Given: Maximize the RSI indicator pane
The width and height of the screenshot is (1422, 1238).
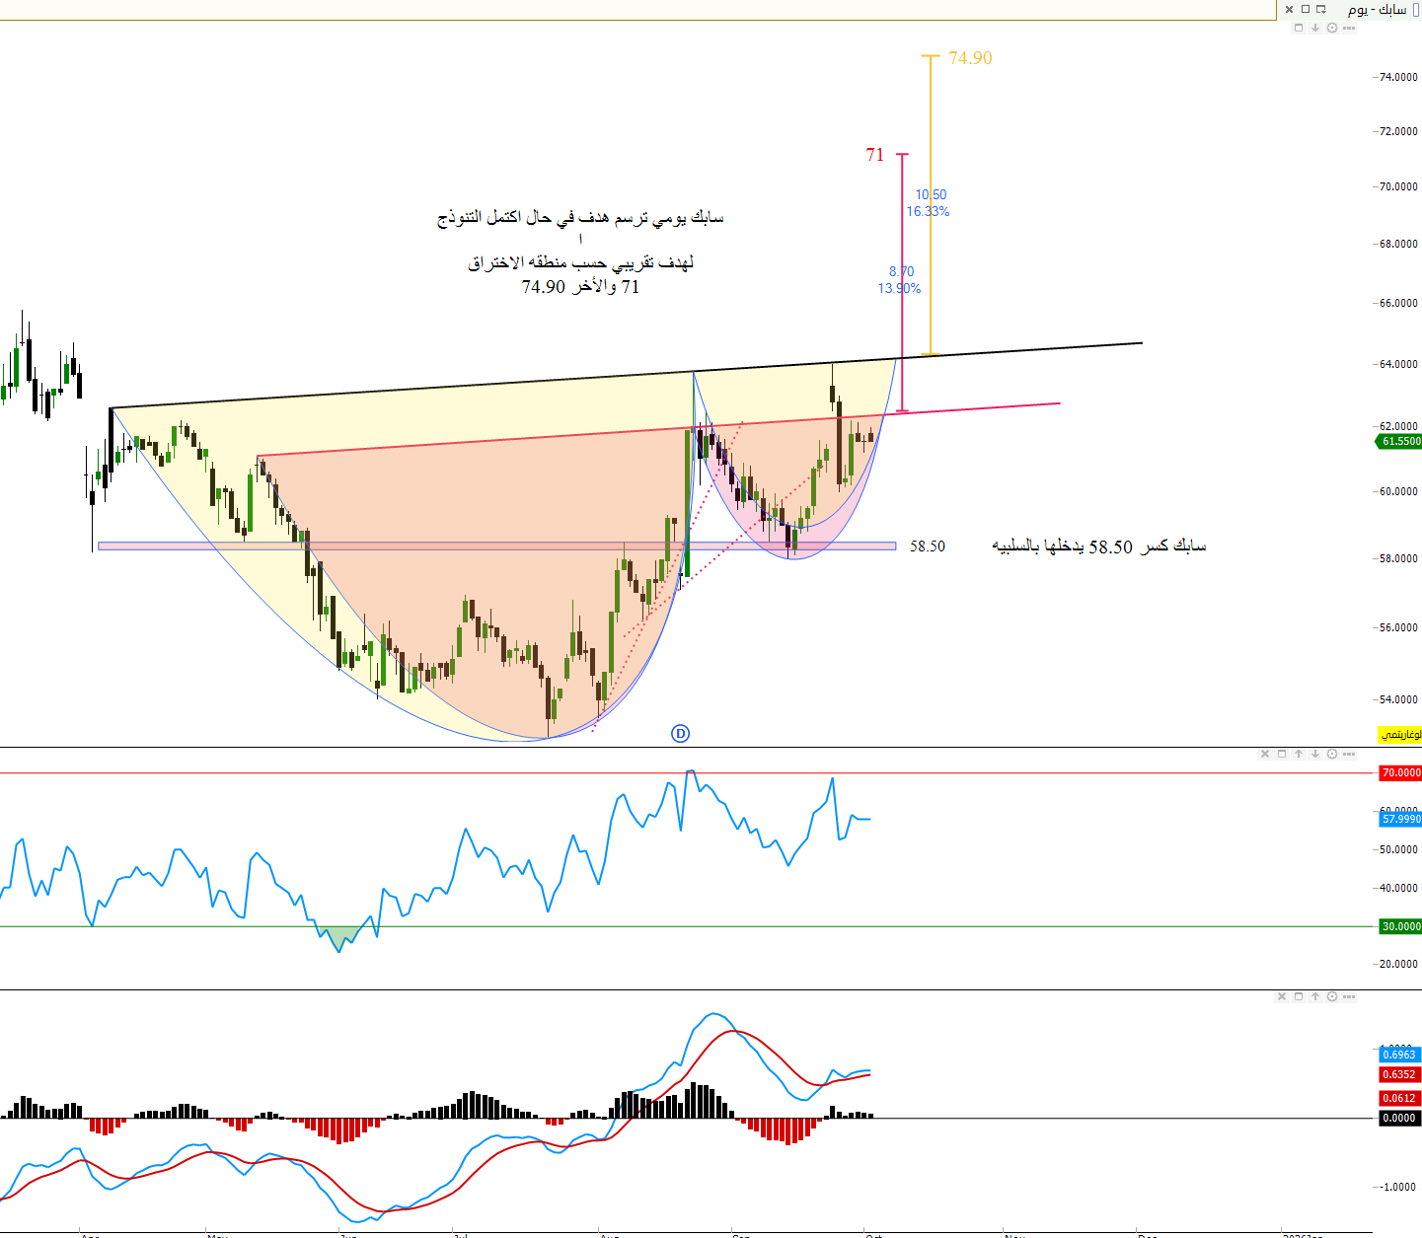Looking at the screenshot, I should click(1282, 754).
